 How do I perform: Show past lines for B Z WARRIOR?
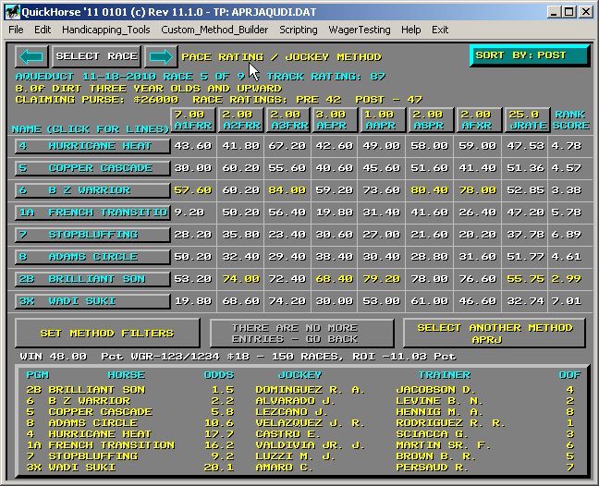pyautogui.click(x=92, y=190)
